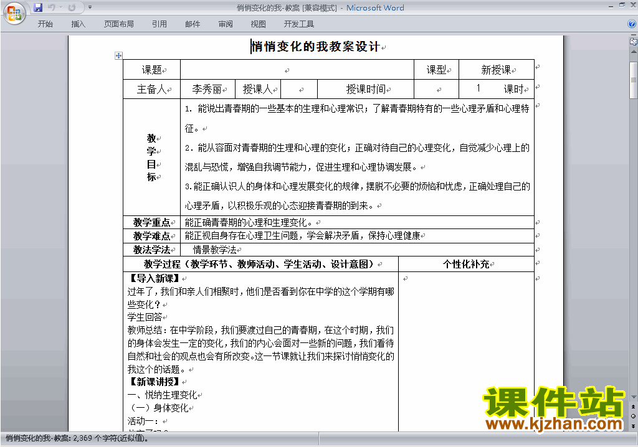This screenshot has width=638, height=447.
Task: Click the 新授课 table cell
Action: [x=497, y=70]
